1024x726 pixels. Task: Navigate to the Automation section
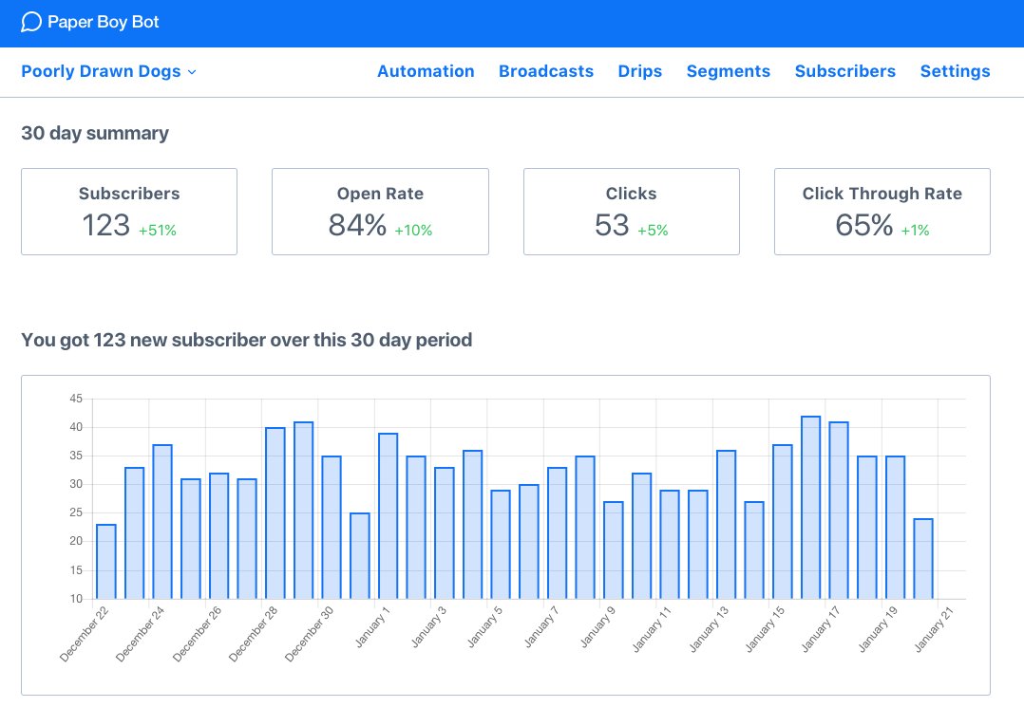pyautogui.click(x=426, y=71)
